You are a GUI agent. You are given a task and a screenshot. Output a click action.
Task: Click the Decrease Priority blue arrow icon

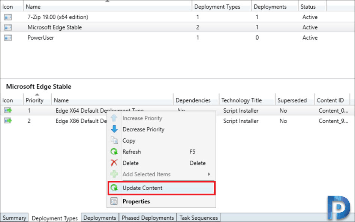pyautogui.click(x=114, y=129)
